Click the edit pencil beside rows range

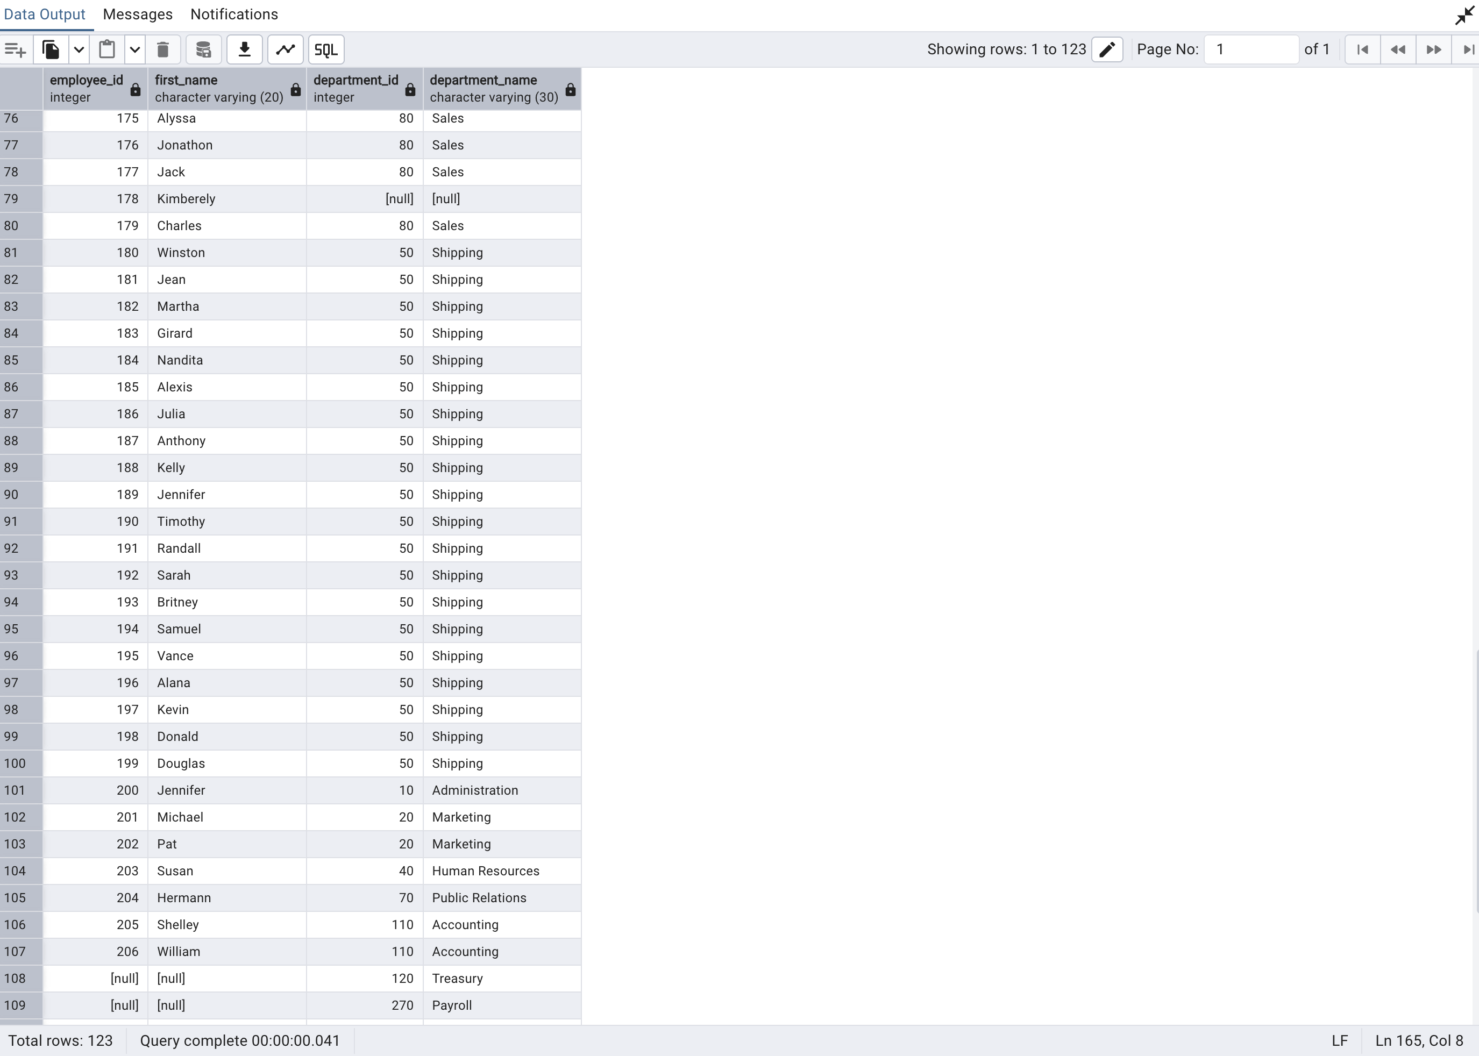tap(1107, 49)
